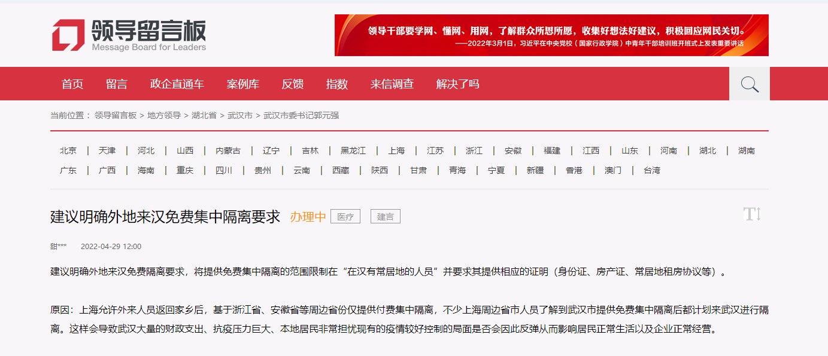Choose 宁夏 in the province list
Screen dimensions: 828x356
tap(496, 170)
